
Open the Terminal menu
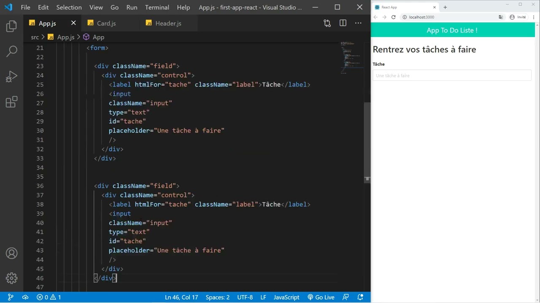coord(157,7)
